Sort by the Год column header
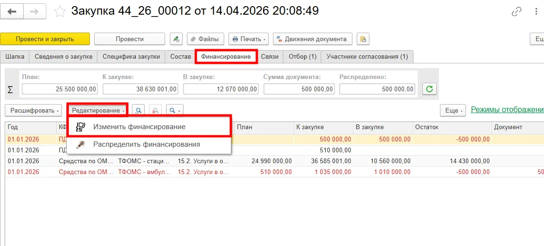The height and width of the screenshot is (246, 544). coord(31,127)
